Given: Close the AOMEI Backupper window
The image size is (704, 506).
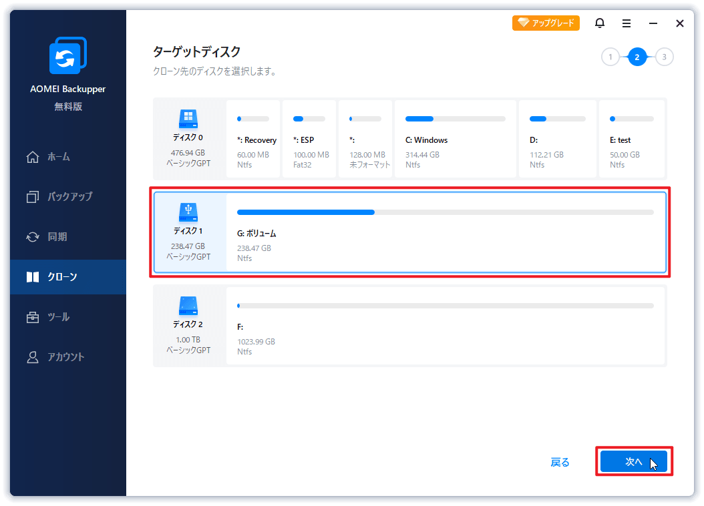Looking at the screenshot, I should point(680,23).
